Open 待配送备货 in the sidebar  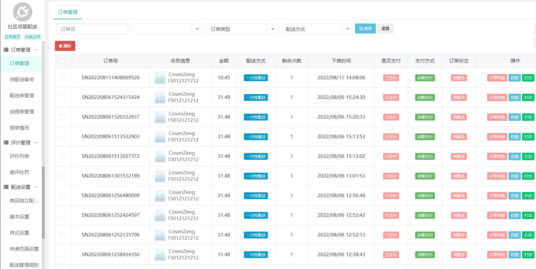[22, 80]
